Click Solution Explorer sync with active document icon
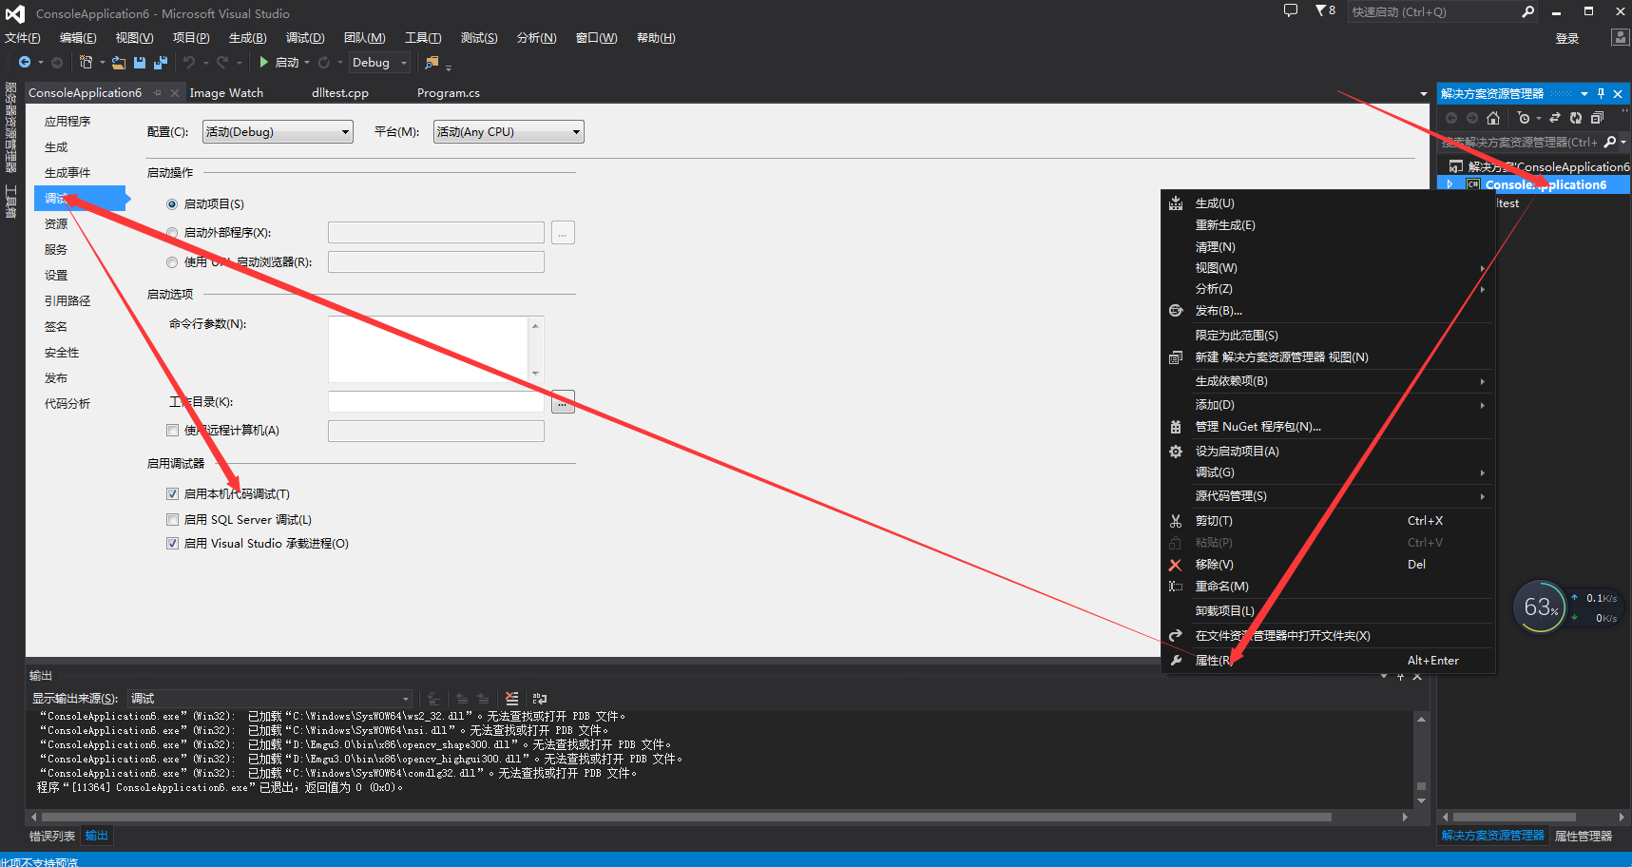The width and height of the screenshot is (1632, 867). coord(1555,118)
